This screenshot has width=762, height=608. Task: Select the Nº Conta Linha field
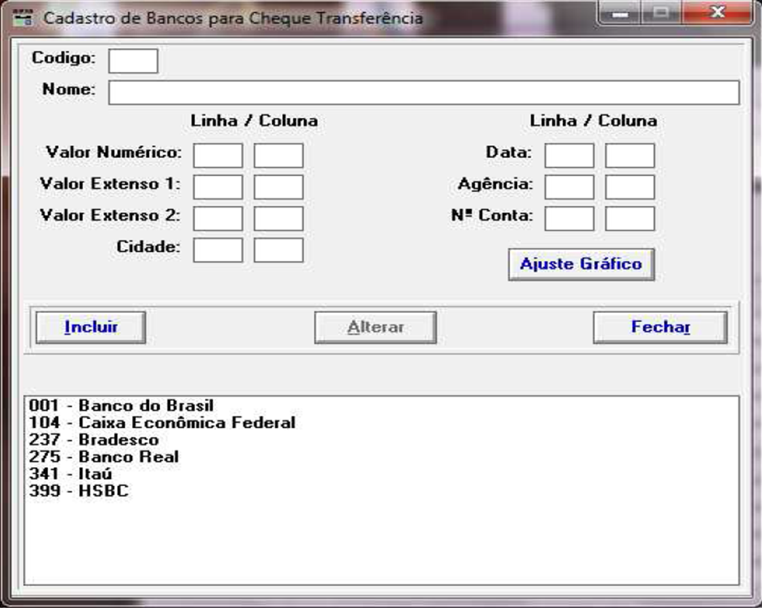pos(569,219)
